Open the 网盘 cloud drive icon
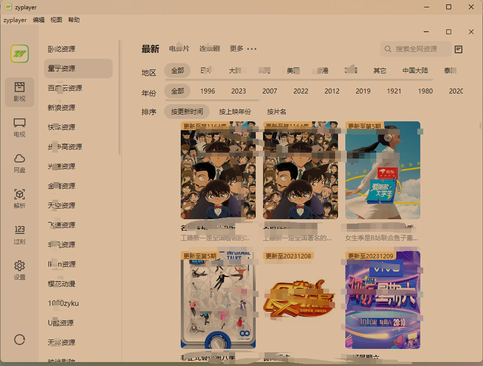This screenshot has height=366, width=483. [20, 163]
